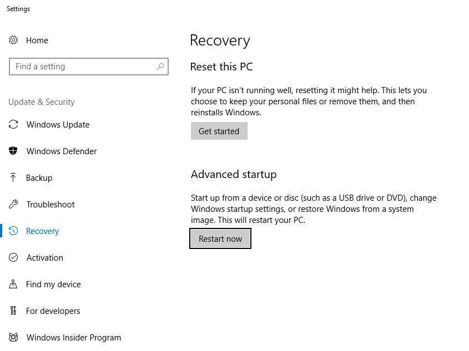This screenshot has height=351, width=469.
Task: Return to Settings Home
Action: tap(37, 40)
